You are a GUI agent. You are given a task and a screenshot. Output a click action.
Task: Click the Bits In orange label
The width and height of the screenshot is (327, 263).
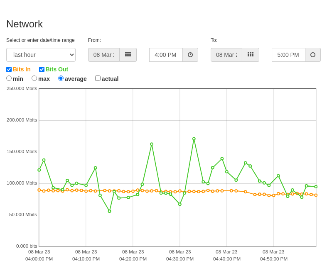[22, 69]
